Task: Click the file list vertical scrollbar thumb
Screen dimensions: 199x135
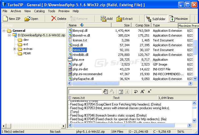Action: point(195,47)
